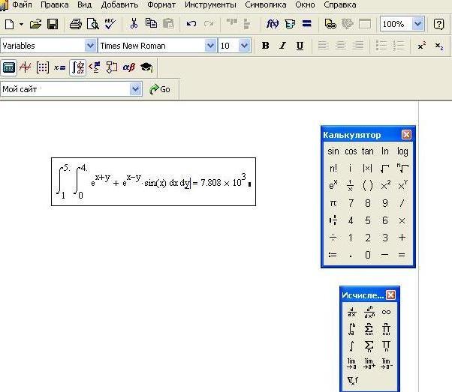Viewport: 452px width, 392px height.
Task: Open Calculator toolbar palette icon
Action: pos(9,67)
